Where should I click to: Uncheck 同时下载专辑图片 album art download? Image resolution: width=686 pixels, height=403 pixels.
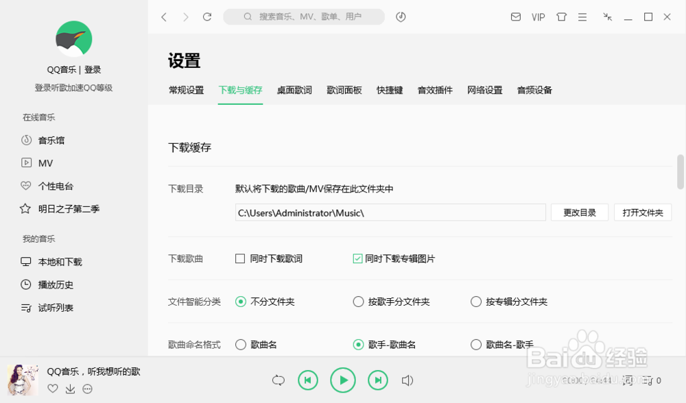click(x=357, y=258)
